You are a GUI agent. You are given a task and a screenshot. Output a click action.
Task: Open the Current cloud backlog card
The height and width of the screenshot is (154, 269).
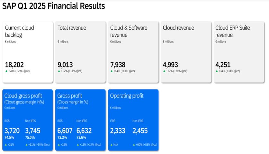27,51
